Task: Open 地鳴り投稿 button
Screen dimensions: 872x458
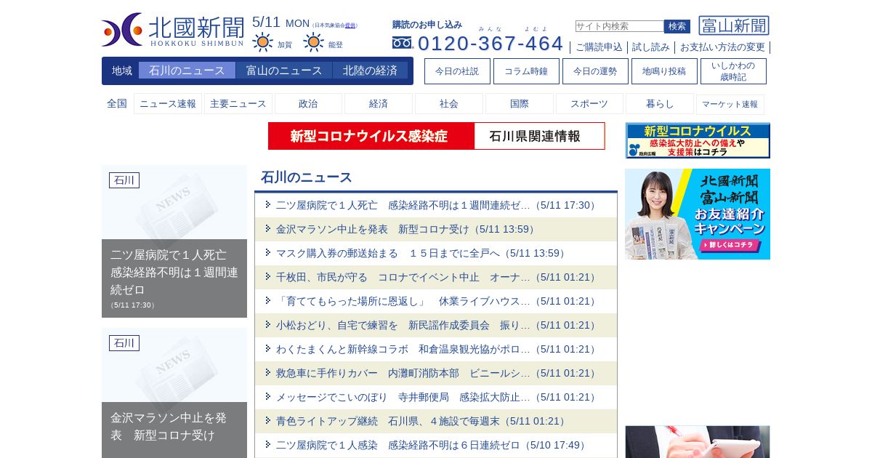Action: 664,71
